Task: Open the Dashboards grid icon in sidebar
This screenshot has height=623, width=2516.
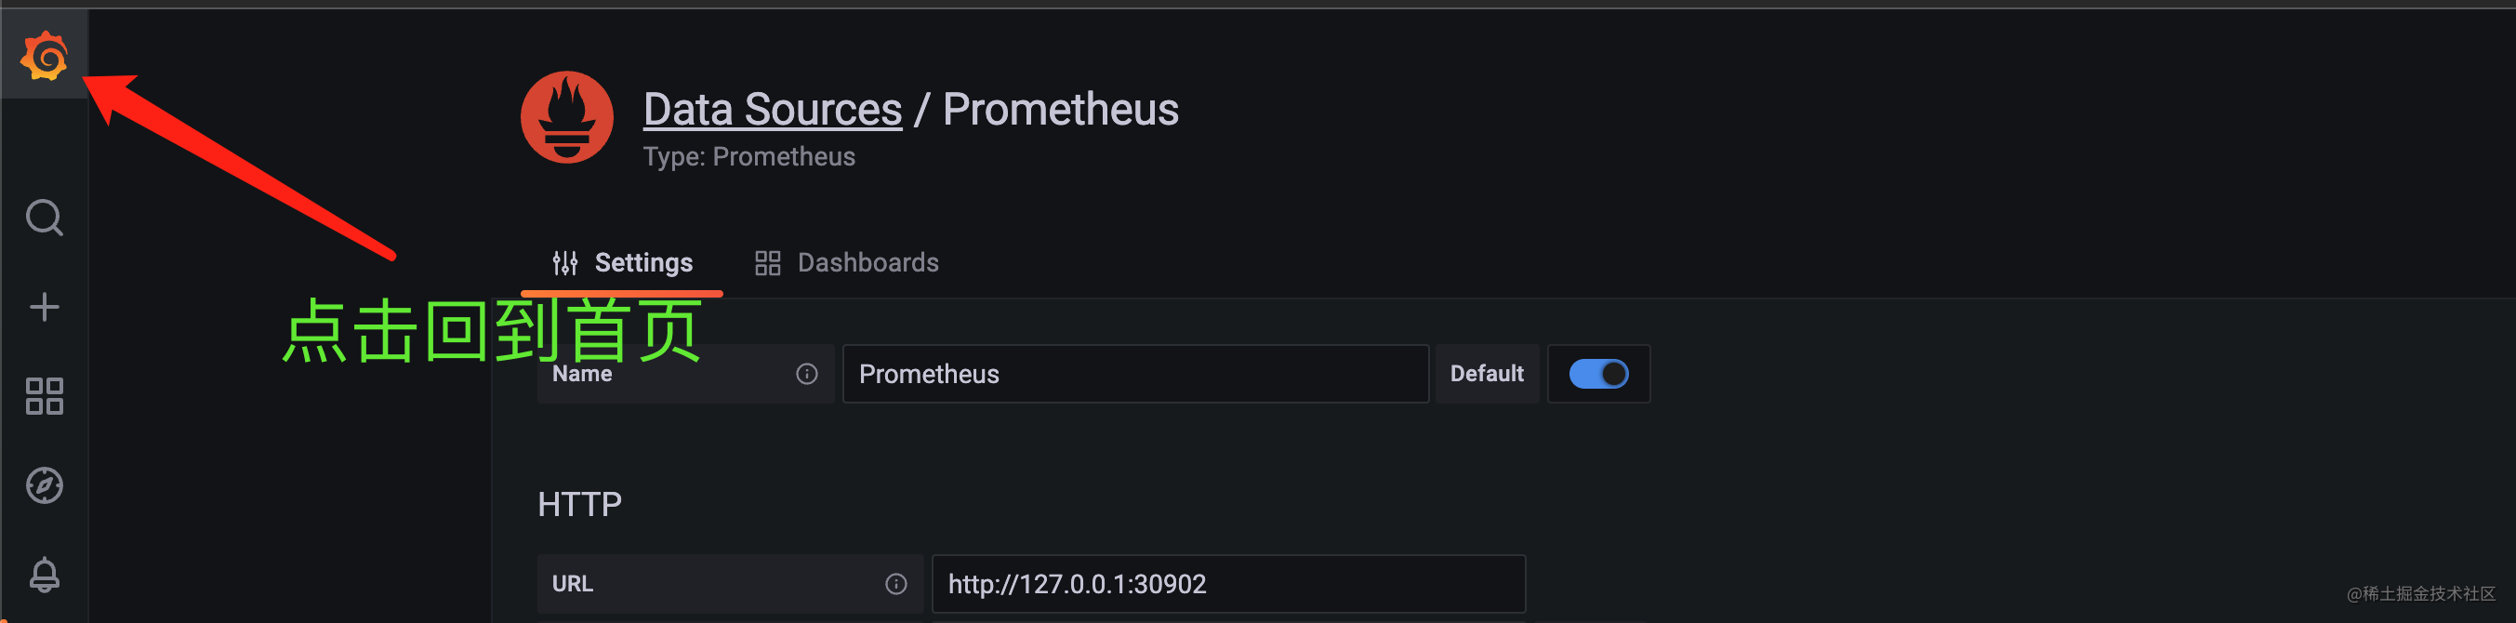Action: tap(44, 396)
